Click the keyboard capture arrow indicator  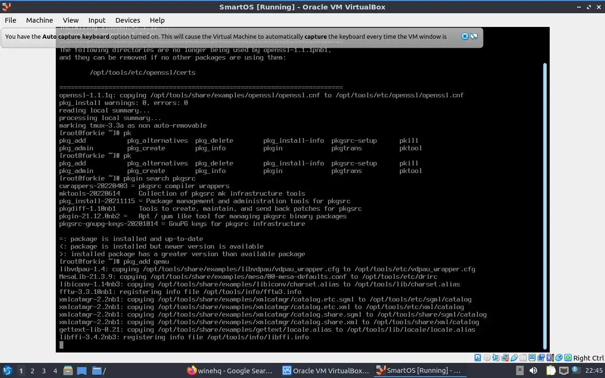point(568,358)
